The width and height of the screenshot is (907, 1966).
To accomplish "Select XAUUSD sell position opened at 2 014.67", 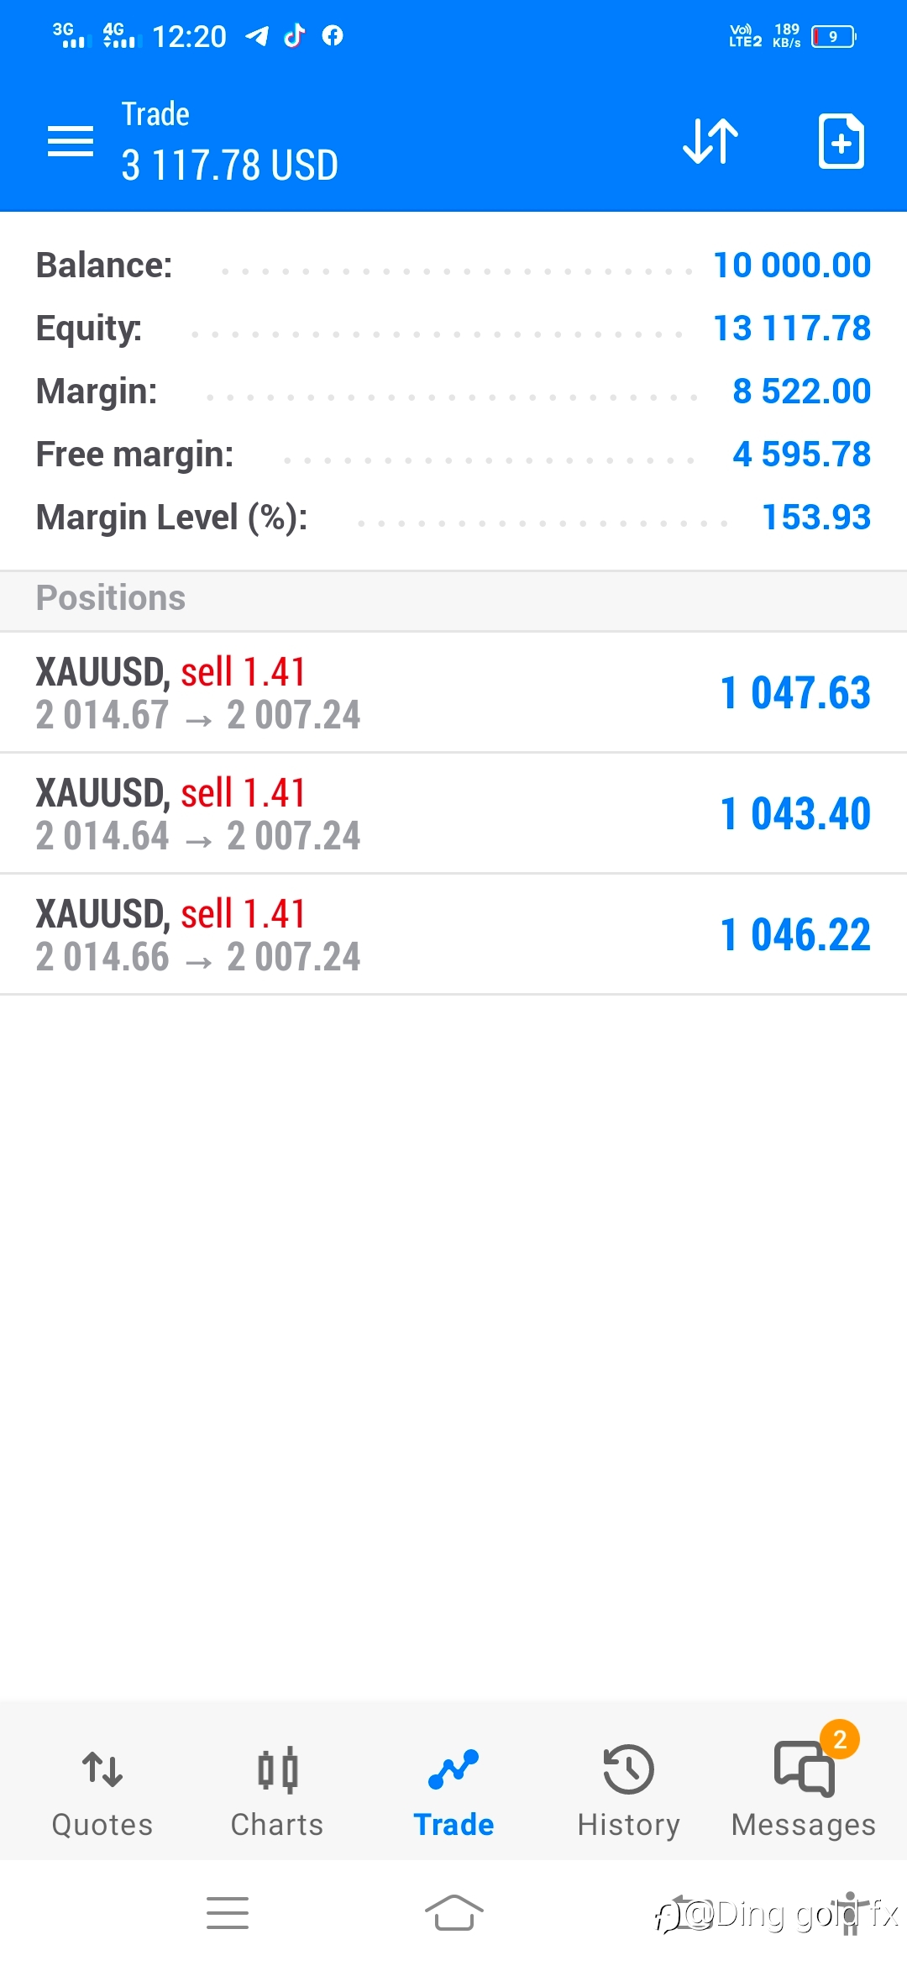I will 453,692.
